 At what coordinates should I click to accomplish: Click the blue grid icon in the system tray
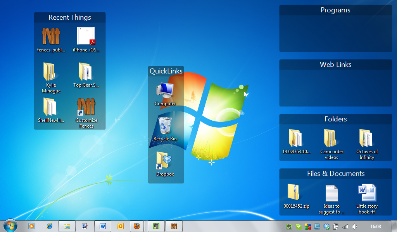[317, 227]
